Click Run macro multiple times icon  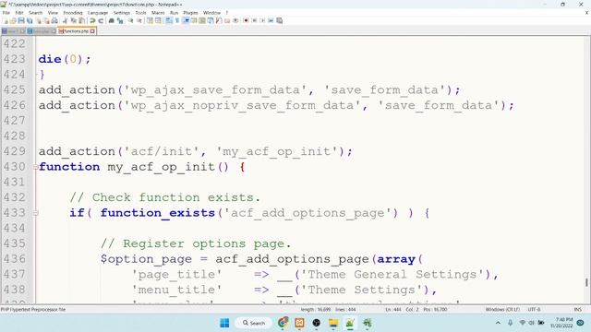(x=271, y=20)
